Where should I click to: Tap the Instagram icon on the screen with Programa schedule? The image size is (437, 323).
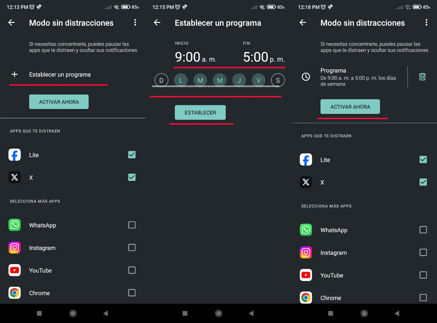click(306, 253)
